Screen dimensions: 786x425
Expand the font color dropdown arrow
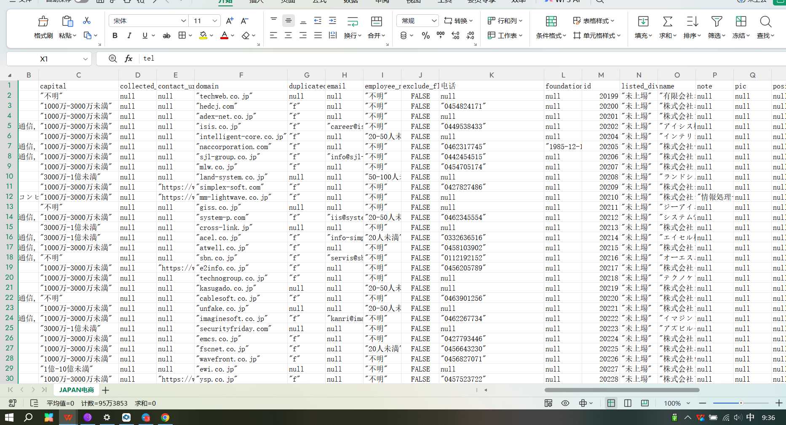(233, 35)
